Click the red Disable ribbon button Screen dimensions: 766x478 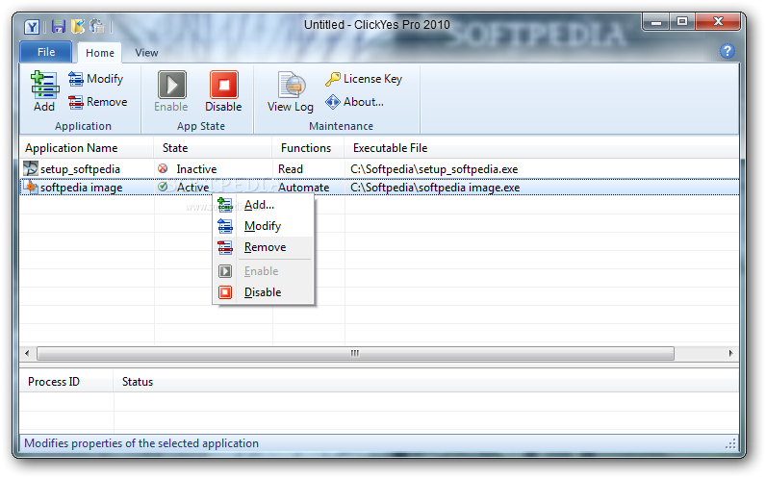223,91
